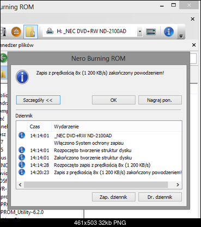This screenshot has width=201, height=227.
Task: Select log row Zakończono tworzenie struktur dysku
Action: [100, 158]
